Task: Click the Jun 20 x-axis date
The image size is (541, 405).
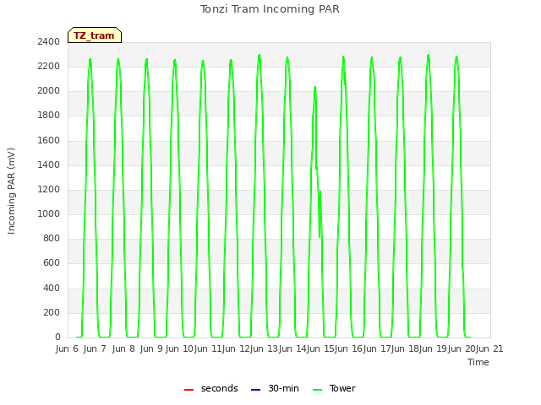Action: (x=462, y=348)
